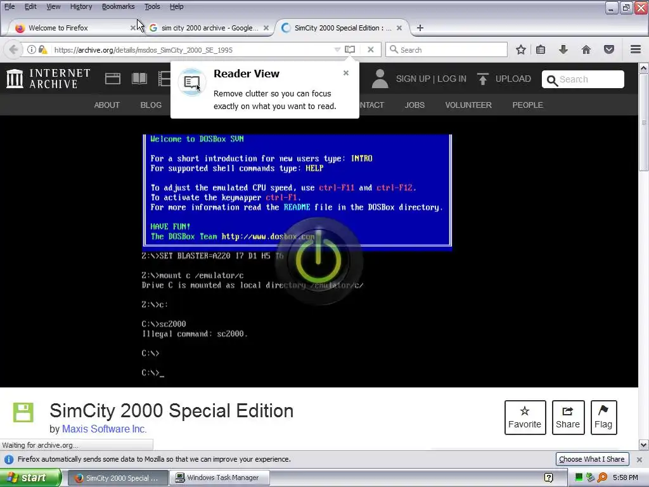Click Choose What I Share button
The width and height of the screenshot is (649, 487).
click(592, 459)
